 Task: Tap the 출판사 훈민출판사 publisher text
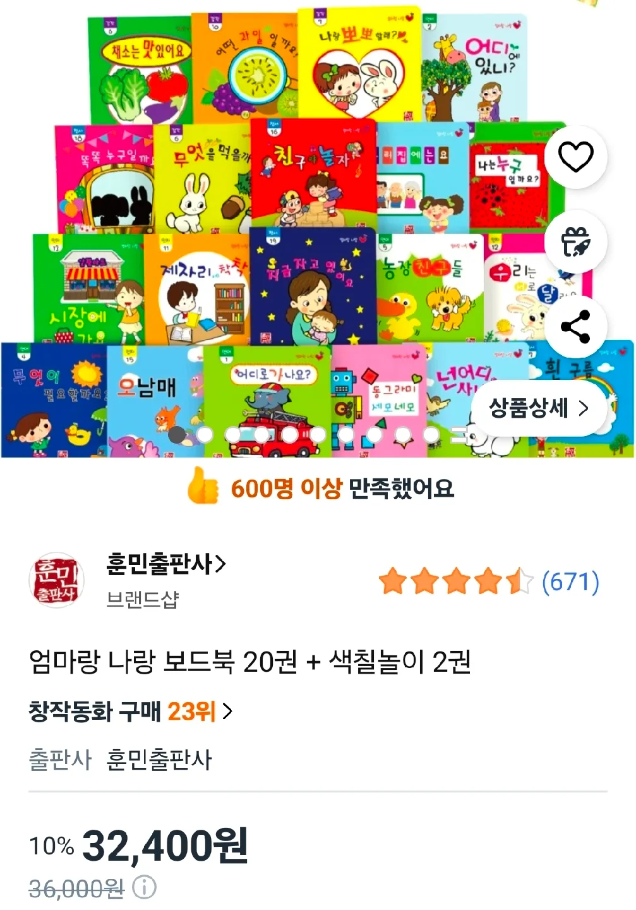click(120, 759)
